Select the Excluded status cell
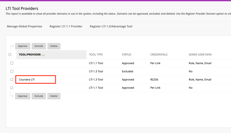This screenshot has height=133, width=231. 127,71
